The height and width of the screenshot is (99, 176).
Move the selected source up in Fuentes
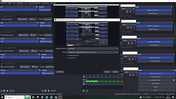click(52, 91)
